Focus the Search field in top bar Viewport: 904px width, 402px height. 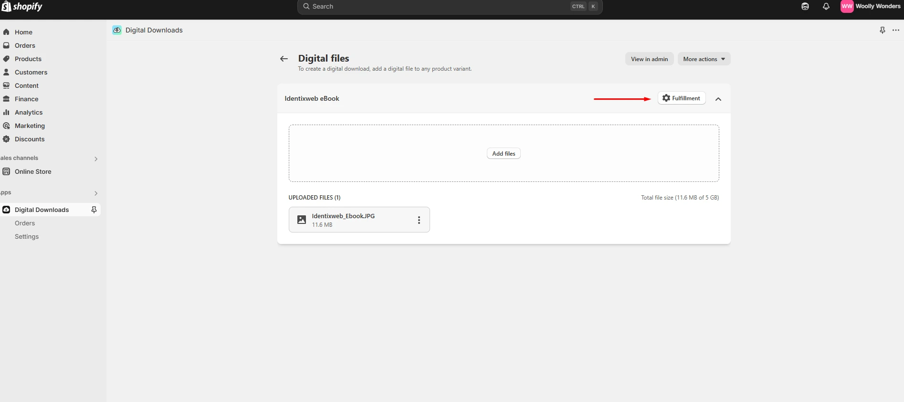click(x=439, y=7)
